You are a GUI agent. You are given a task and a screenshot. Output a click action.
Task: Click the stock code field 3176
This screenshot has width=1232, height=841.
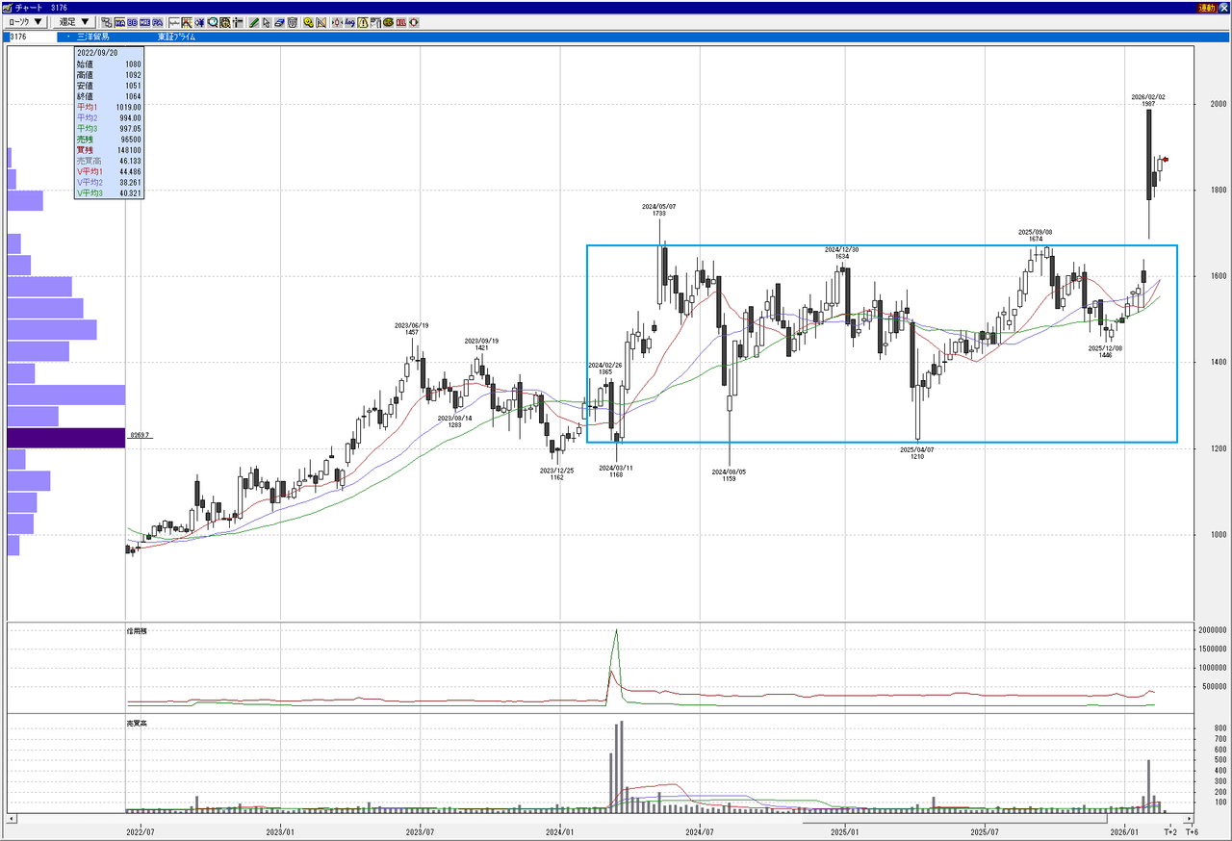29,37
